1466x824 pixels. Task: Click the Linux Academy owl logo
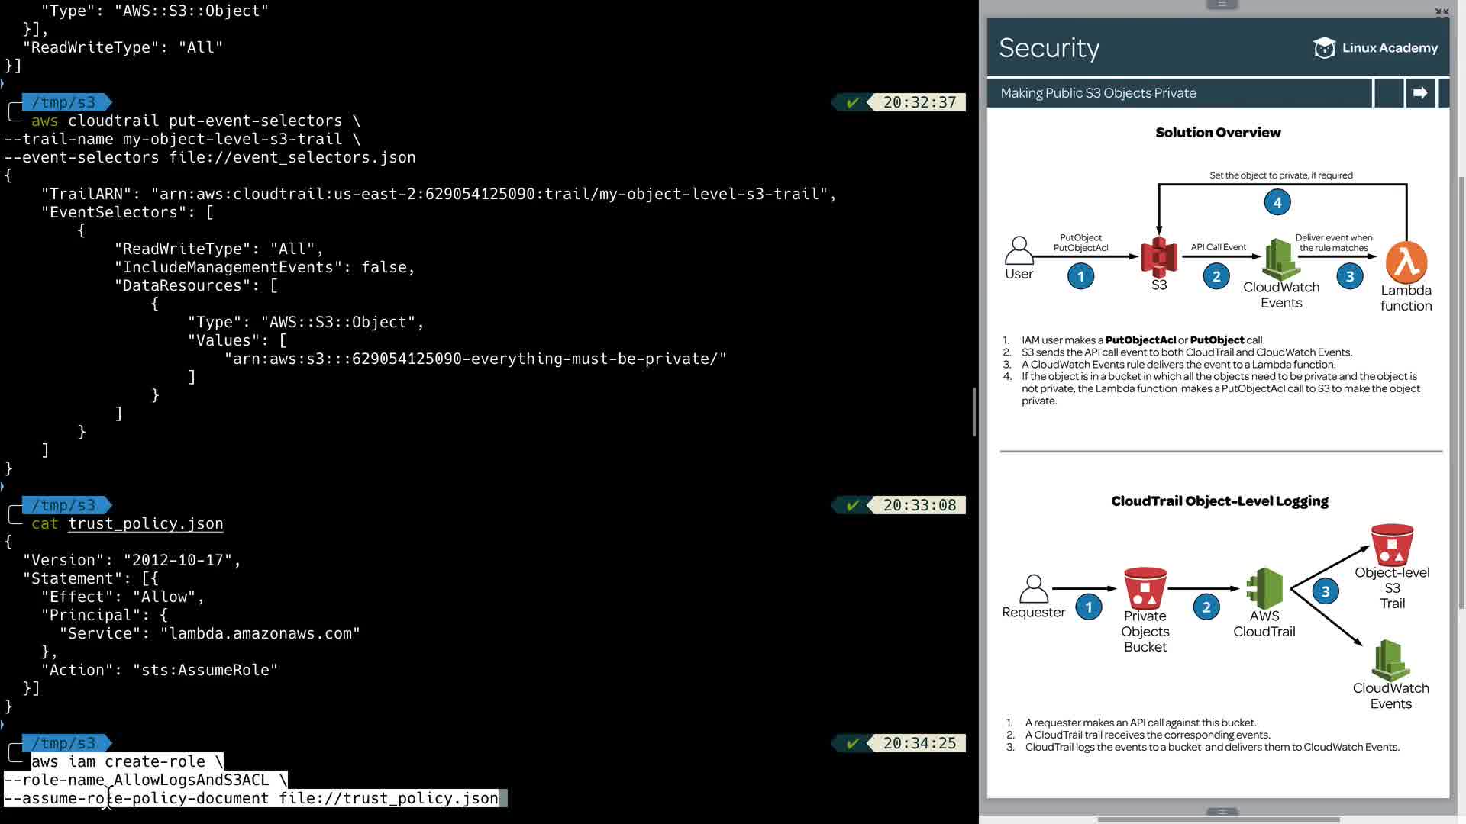tap(1324, 48)
